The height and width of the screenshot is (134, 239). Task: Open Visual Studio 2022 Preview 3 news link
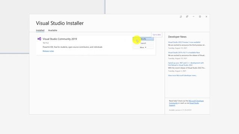click(184, 42)
